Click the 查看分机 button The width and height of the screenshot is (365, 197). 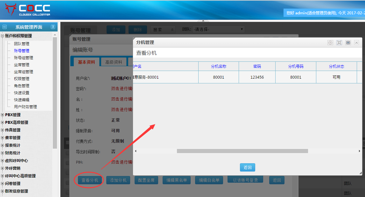(x=90, y=180)
